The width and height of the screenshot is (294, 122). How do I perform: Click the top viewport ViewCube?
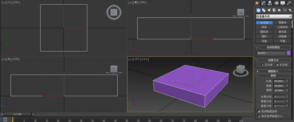pos(114,12)
